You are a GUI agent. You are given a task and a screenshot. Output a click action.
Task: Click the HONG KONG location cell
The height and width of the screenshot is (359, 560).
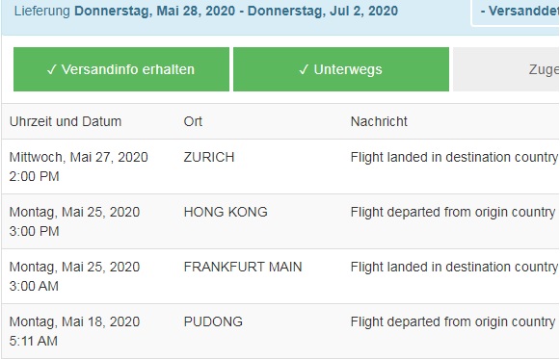226,212
